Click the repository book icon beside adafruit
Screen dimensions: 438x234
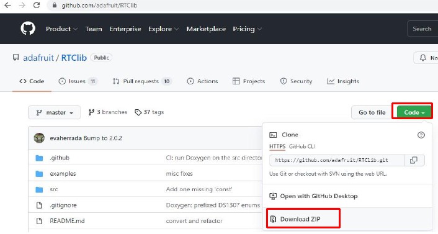click(x=16, y=58)
